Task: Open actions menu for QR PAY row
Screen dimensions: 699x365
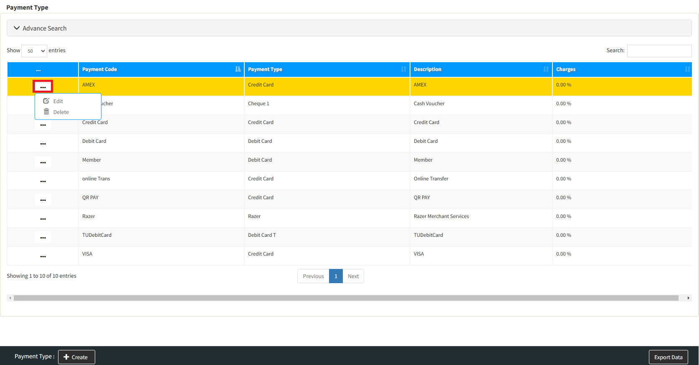Action: click(x=43, y=200)
